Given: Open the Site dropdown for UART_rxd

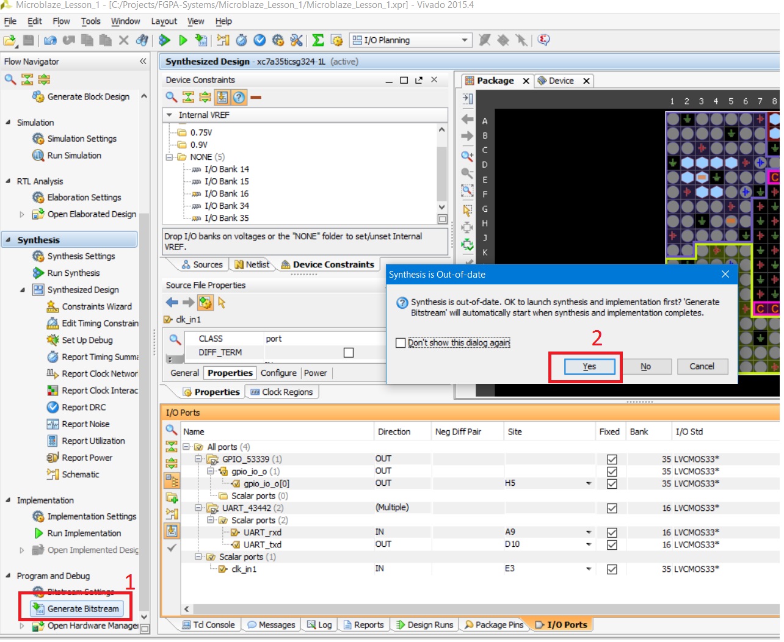Looking at the screenshot, I should 589,532.
